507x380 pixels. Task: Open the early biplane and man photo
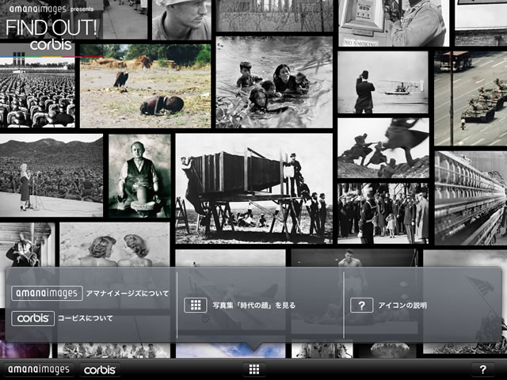tap(383, 82)
